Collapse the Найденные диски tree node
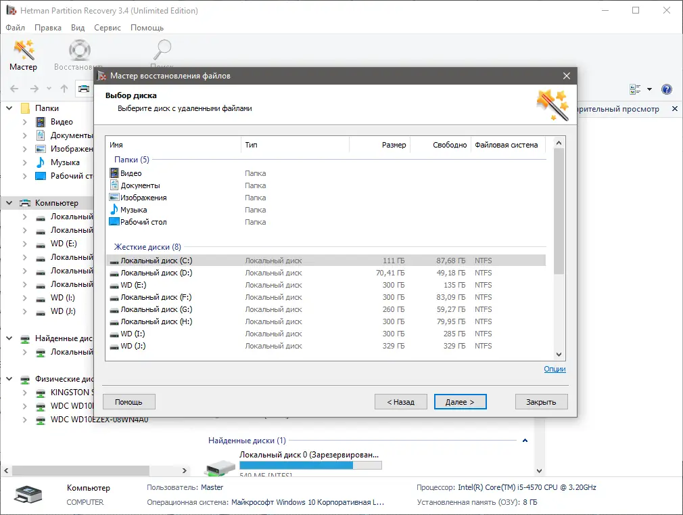 tap(9, 338)
